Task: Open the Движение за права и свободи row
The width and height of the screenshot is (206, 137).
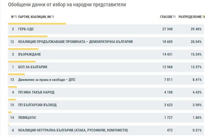Action: point(106,80)
